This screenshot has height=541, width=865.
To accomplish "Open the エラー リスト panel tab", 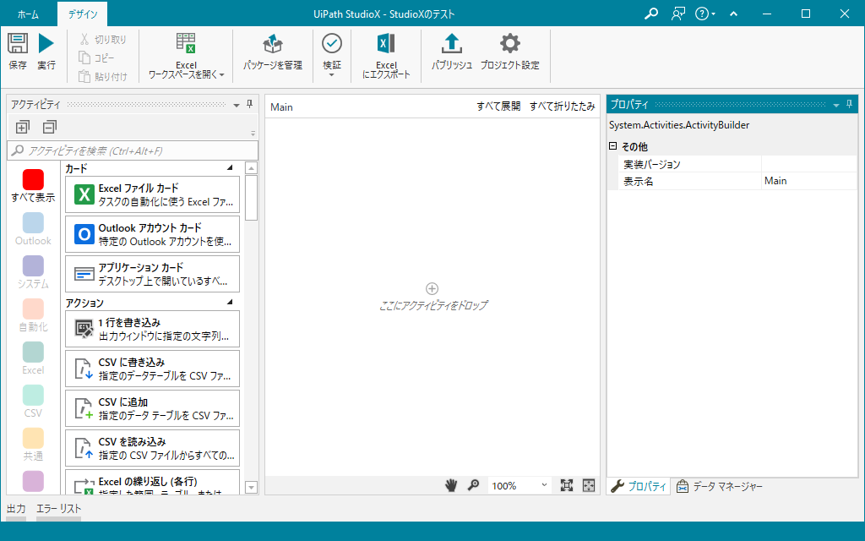I will tap(58, 508).
